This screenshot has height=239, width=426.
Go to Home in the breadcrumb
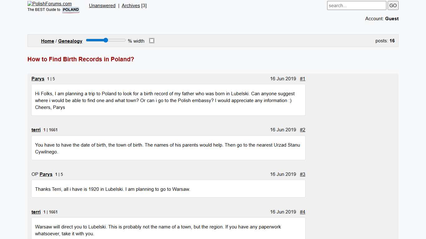click(x=47, y=41)
